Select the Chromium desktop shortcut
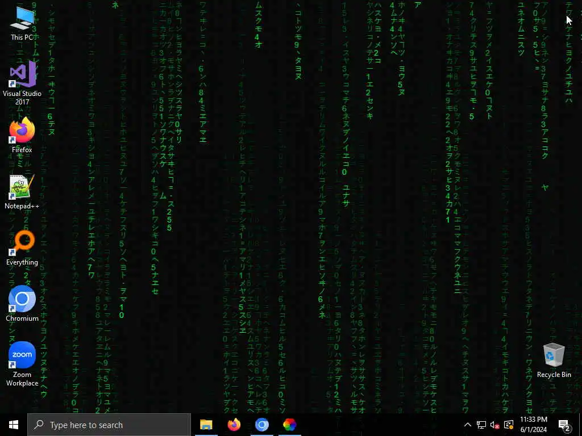The width and height of the screenshot is (582, 436). (22, 304)
